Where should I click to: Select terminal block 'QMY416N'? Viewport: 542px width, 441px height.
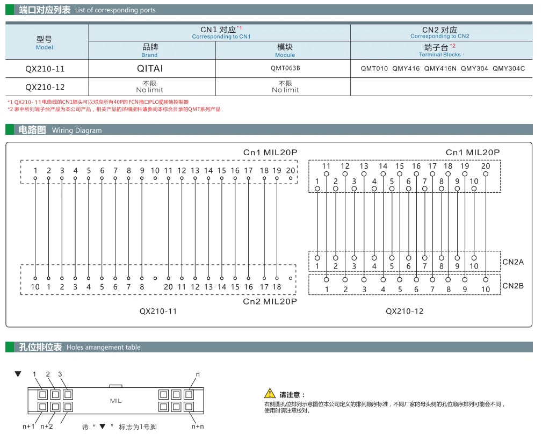(440, 68)
